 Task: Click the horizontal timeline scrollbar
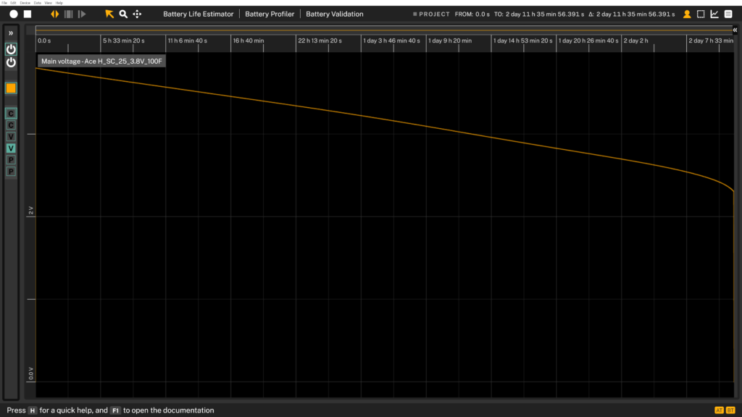click(x=377, y=30)
